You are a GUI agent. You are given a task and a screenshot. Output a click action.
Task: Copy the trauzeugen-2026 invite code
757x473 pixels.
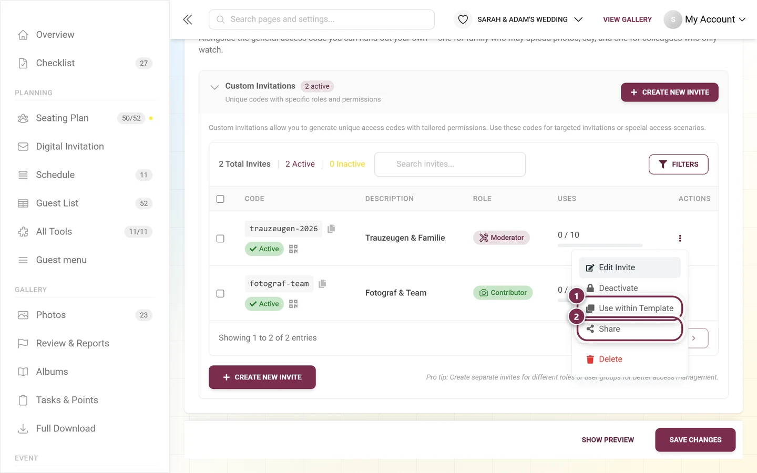point(331,229)
